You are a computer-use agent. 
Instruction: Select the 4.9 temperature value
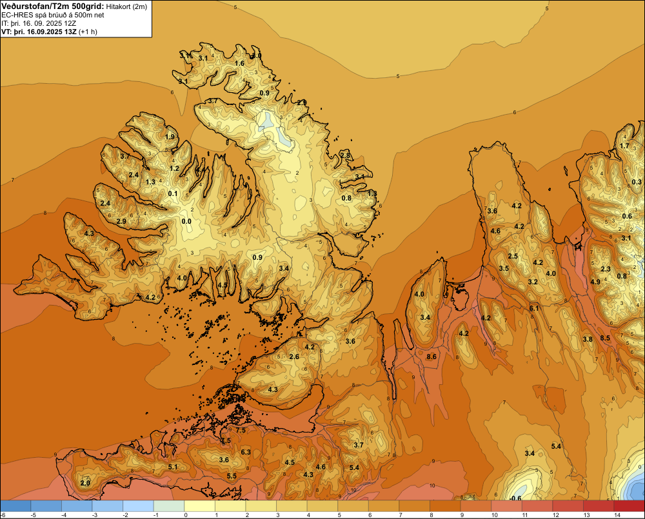[x=595, y=282]
